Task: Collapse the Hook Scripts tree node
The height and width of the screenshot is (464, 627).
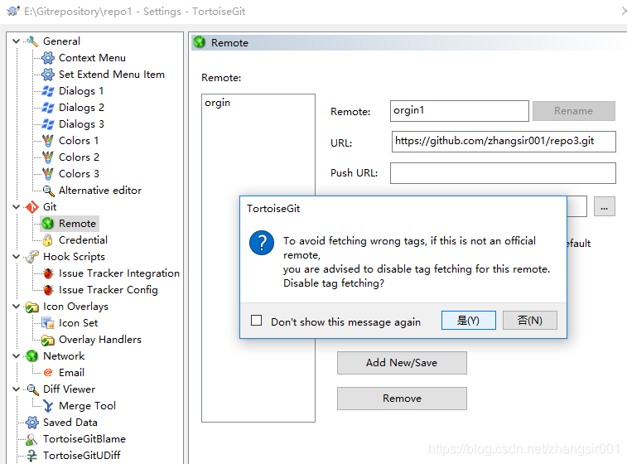Action: (16, 257)
